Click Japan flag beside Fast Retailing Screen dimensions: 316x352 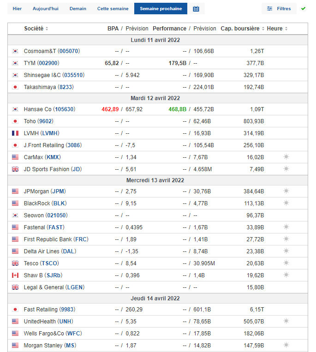point(15,309)
